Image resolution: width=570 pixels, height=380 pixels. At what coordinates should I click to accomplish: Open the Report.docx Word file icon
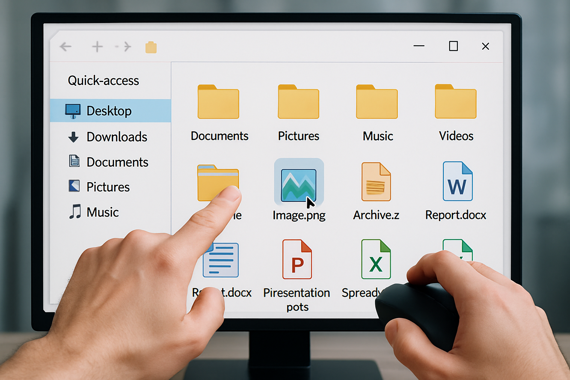pos(457,182)
